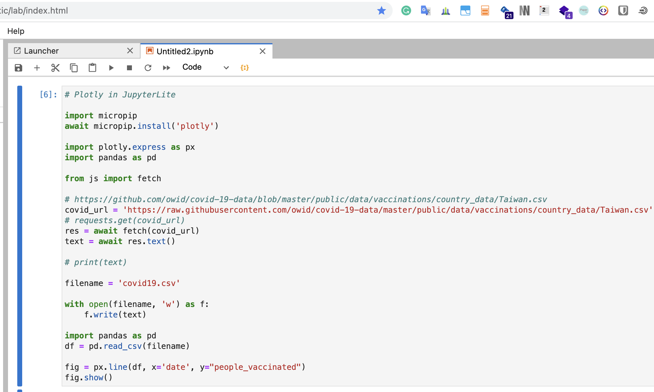This screenshot has width=654, height=392.
Task: Close the Untitled2.ipynb tab
Action: pyautogui.click(x=263, y=51)
